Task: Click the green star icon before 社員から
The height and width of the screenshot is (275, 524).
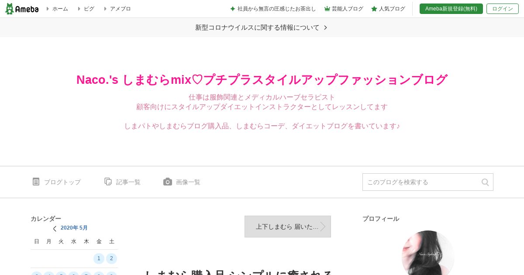Action: 233,9
